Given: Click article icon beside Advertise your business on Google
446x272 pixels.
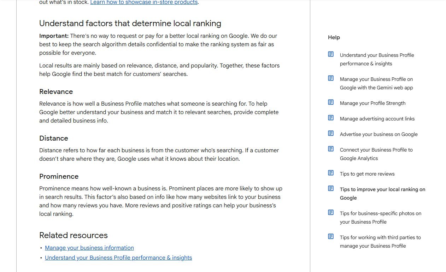Looking at the screenshot, I should [331, 133].
